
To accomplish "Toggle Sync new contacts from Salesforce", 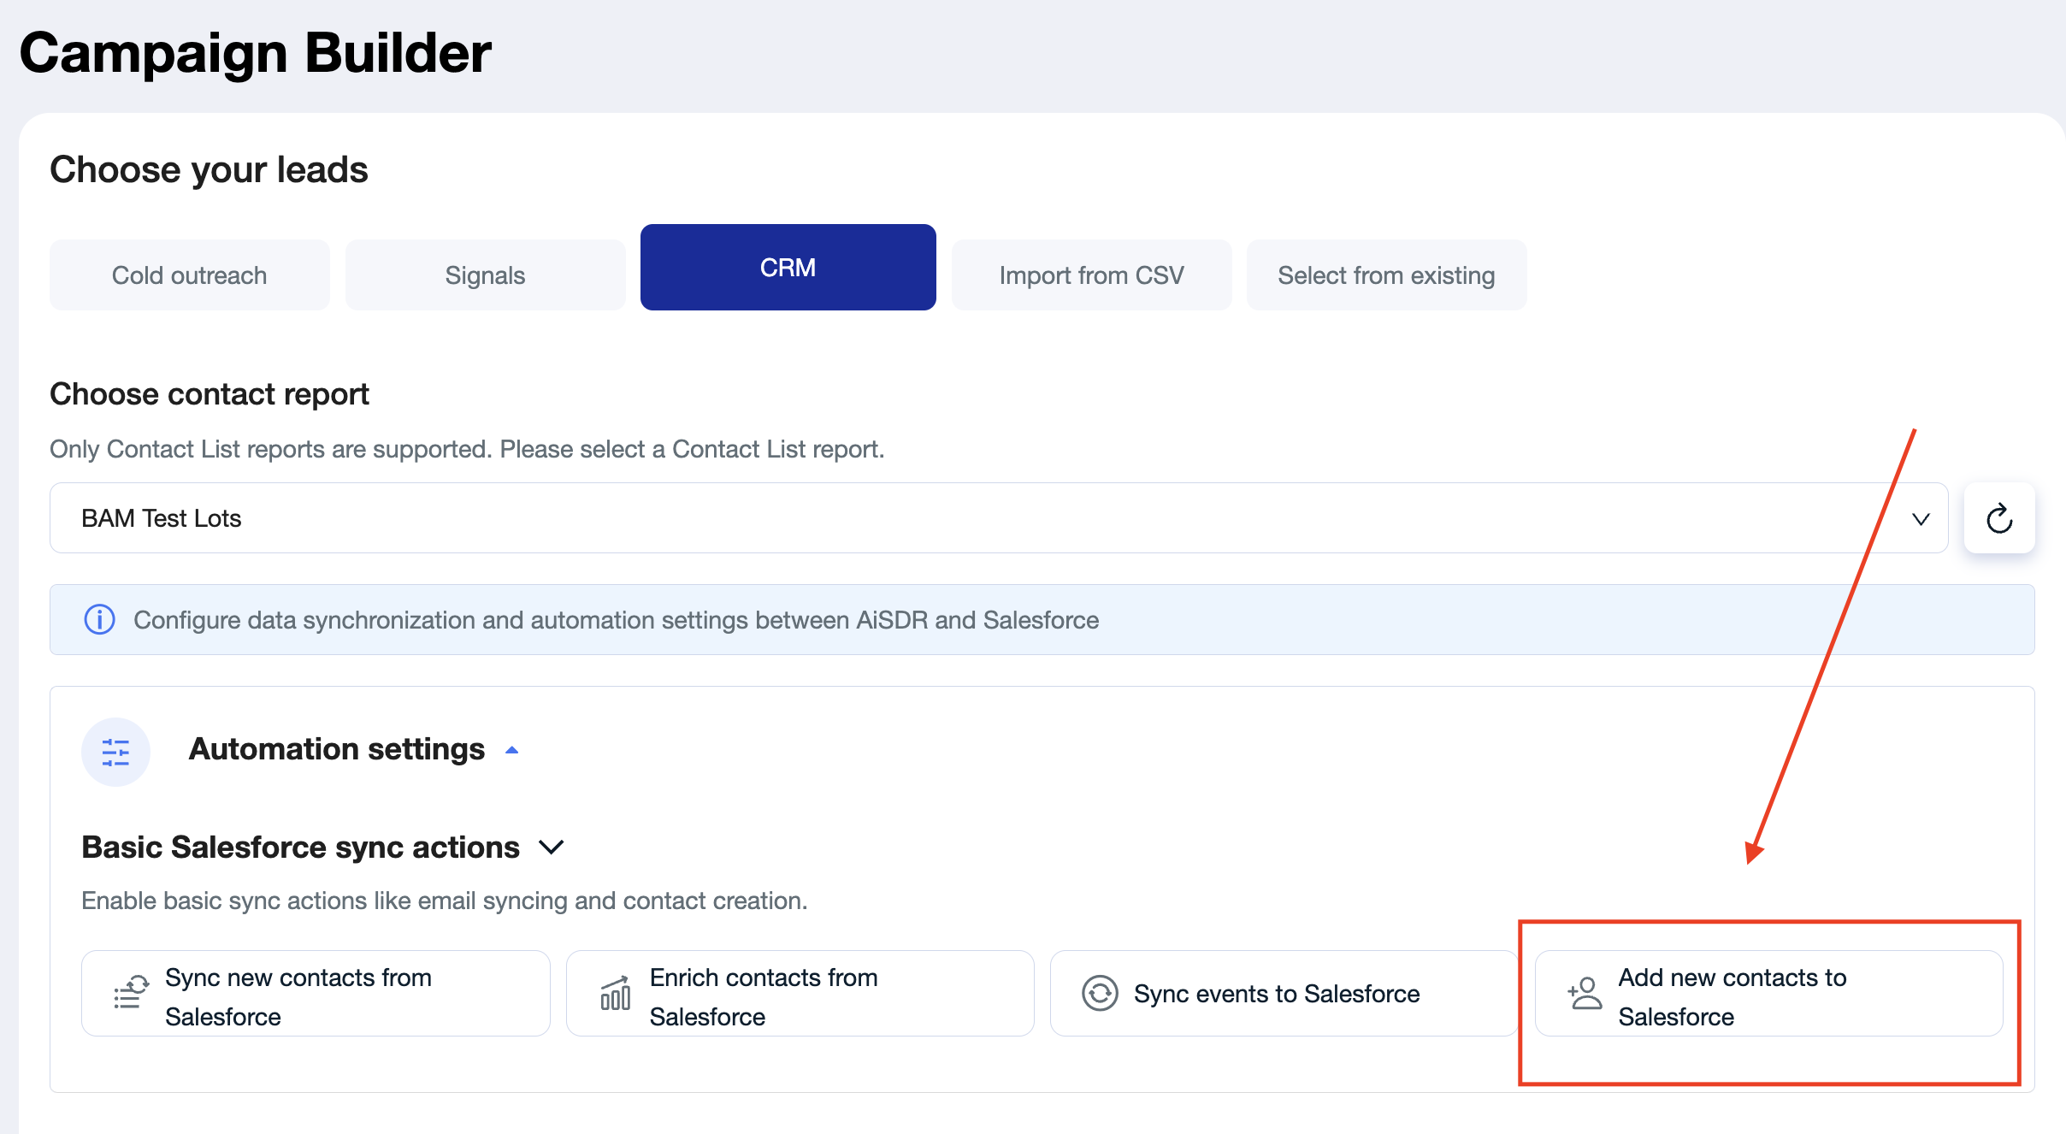I will coord(316,993).
